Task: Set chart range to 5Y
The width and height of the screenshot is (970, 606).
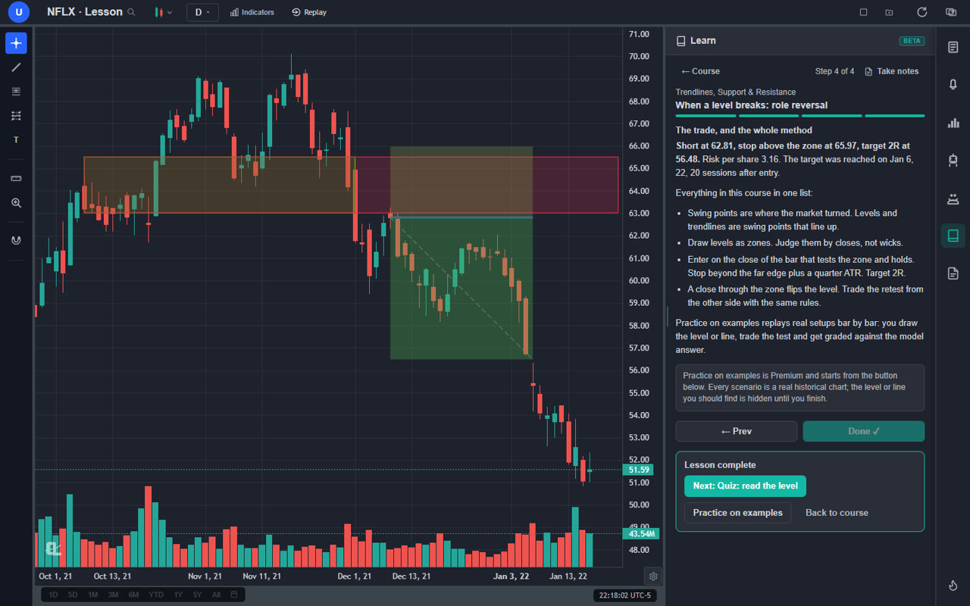Action: pos(197,595)
